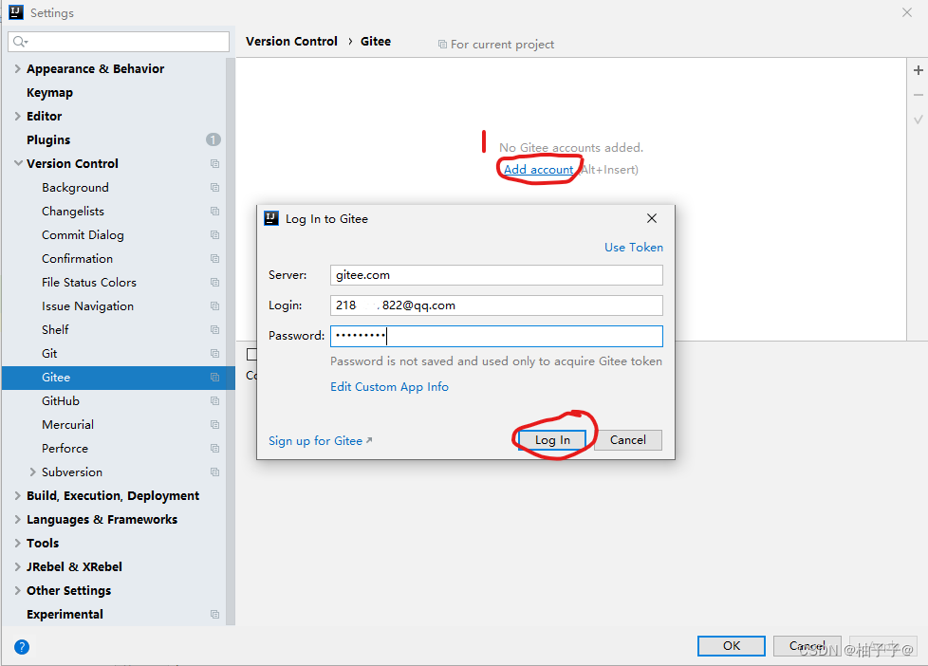This screenshot has width=928, height=666.
Task: Click the project icon next to Git
Action: [x=214, y=353]
